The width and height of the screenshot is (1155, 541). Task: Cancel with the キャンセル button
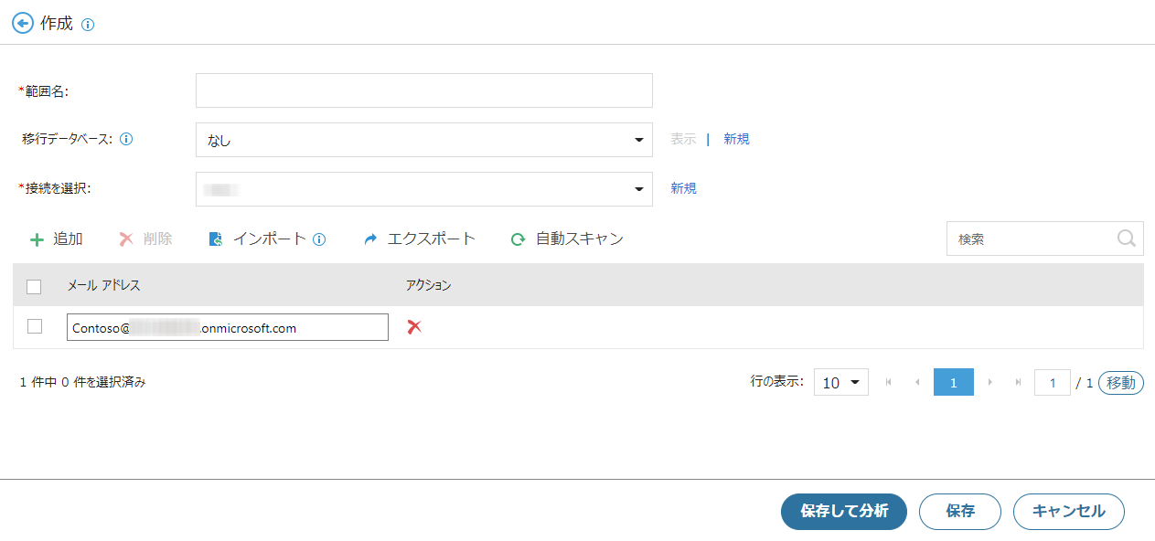1069,512
